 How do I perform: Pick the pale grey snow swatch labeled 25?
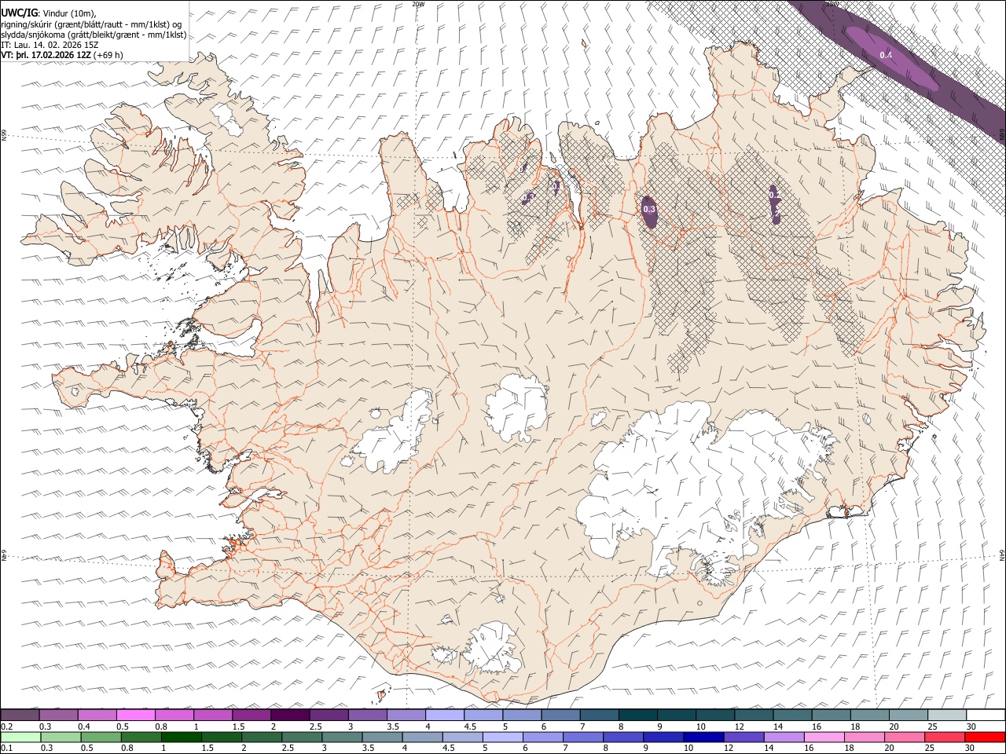pos(946,715)
